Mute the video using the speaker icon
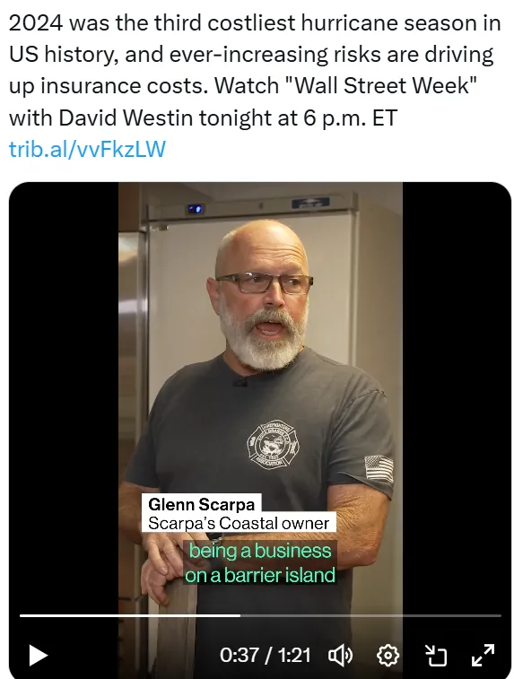Screen dimensions: 514x679 click(x=341, y=655)
